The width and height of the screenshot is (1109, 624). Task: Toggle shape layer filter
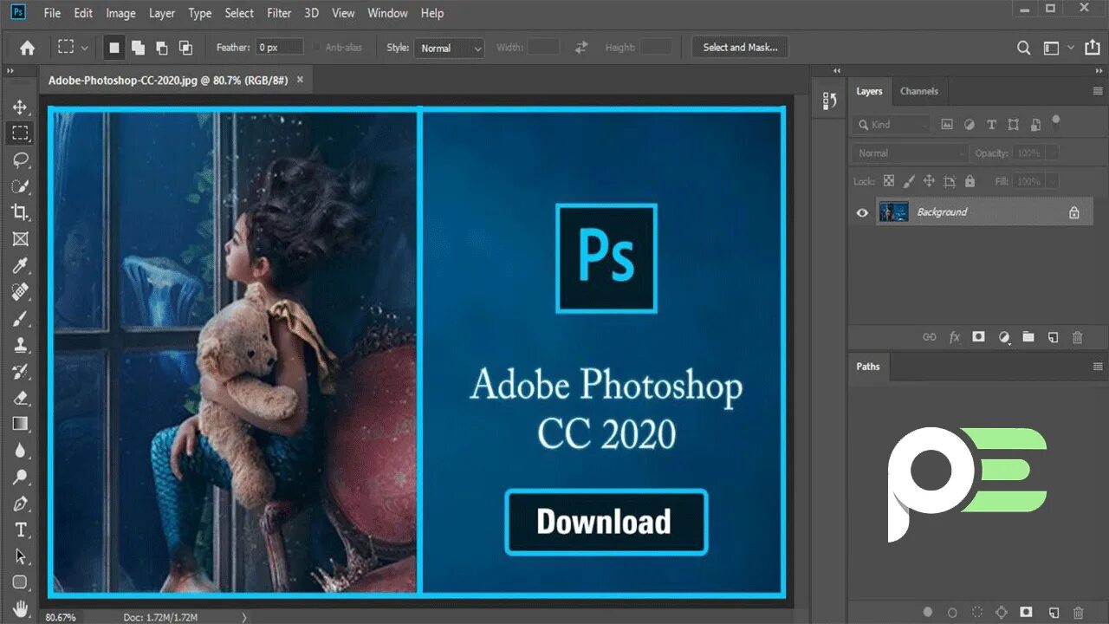[1014, 125]
